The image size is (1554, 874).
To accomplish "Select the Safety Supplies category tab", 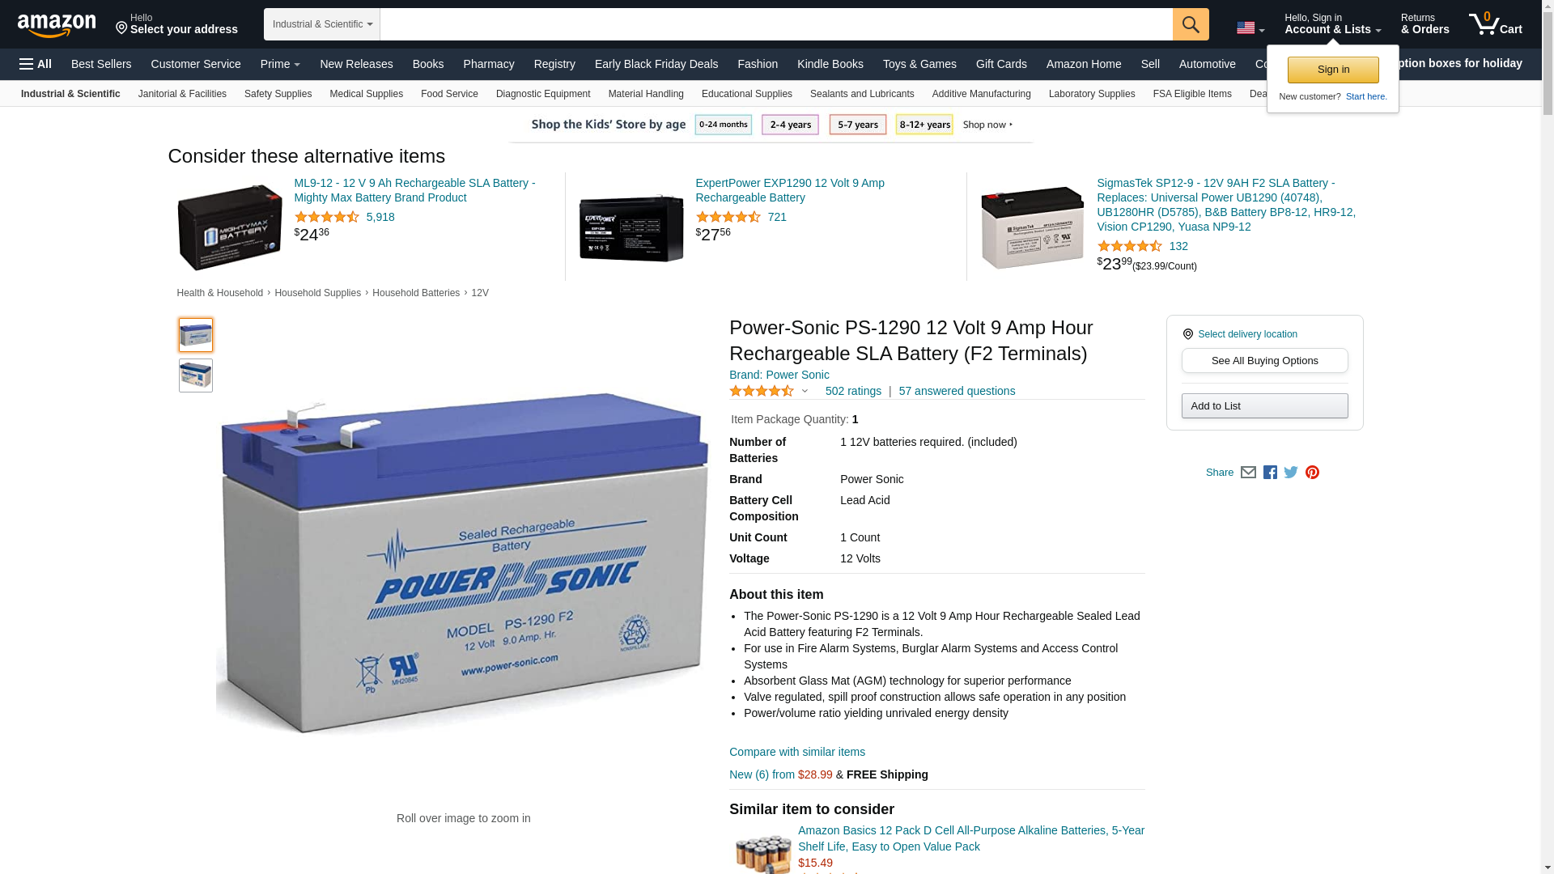I will click(x=278, y=94).
